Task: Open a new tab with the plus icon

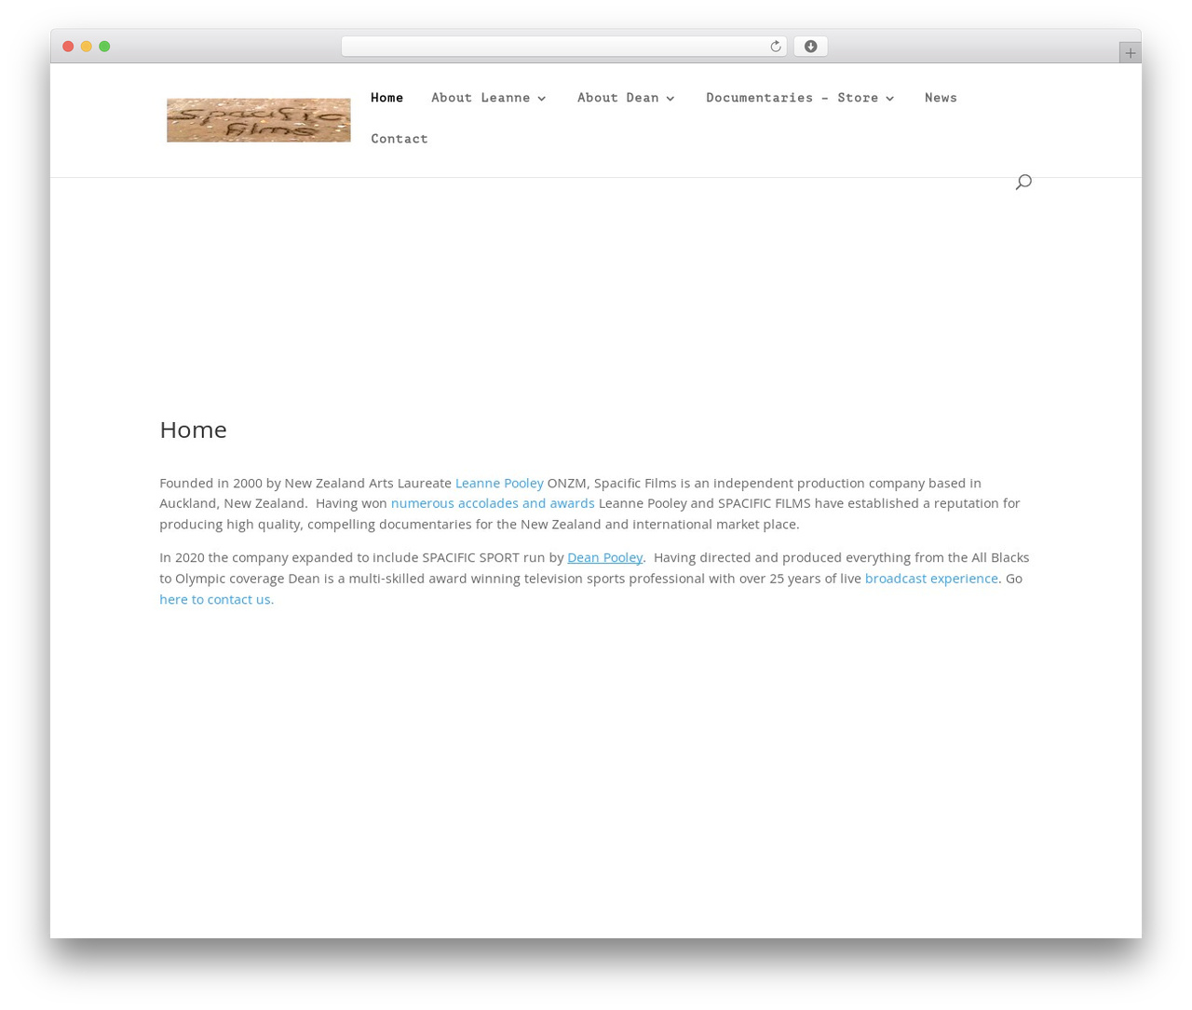Action: (1130, 53)
